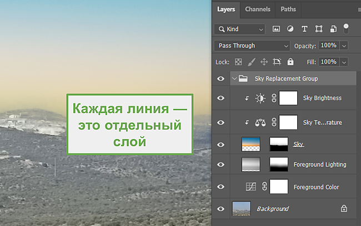Select Sky Temperature white mask thumbnail
The image size is (361, 226).
pos(288,122)
